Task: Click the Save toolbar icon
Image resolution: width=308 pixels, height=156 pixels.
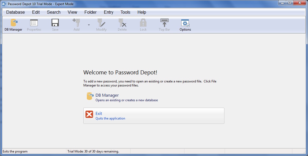Action: click(x=55, y=24)
